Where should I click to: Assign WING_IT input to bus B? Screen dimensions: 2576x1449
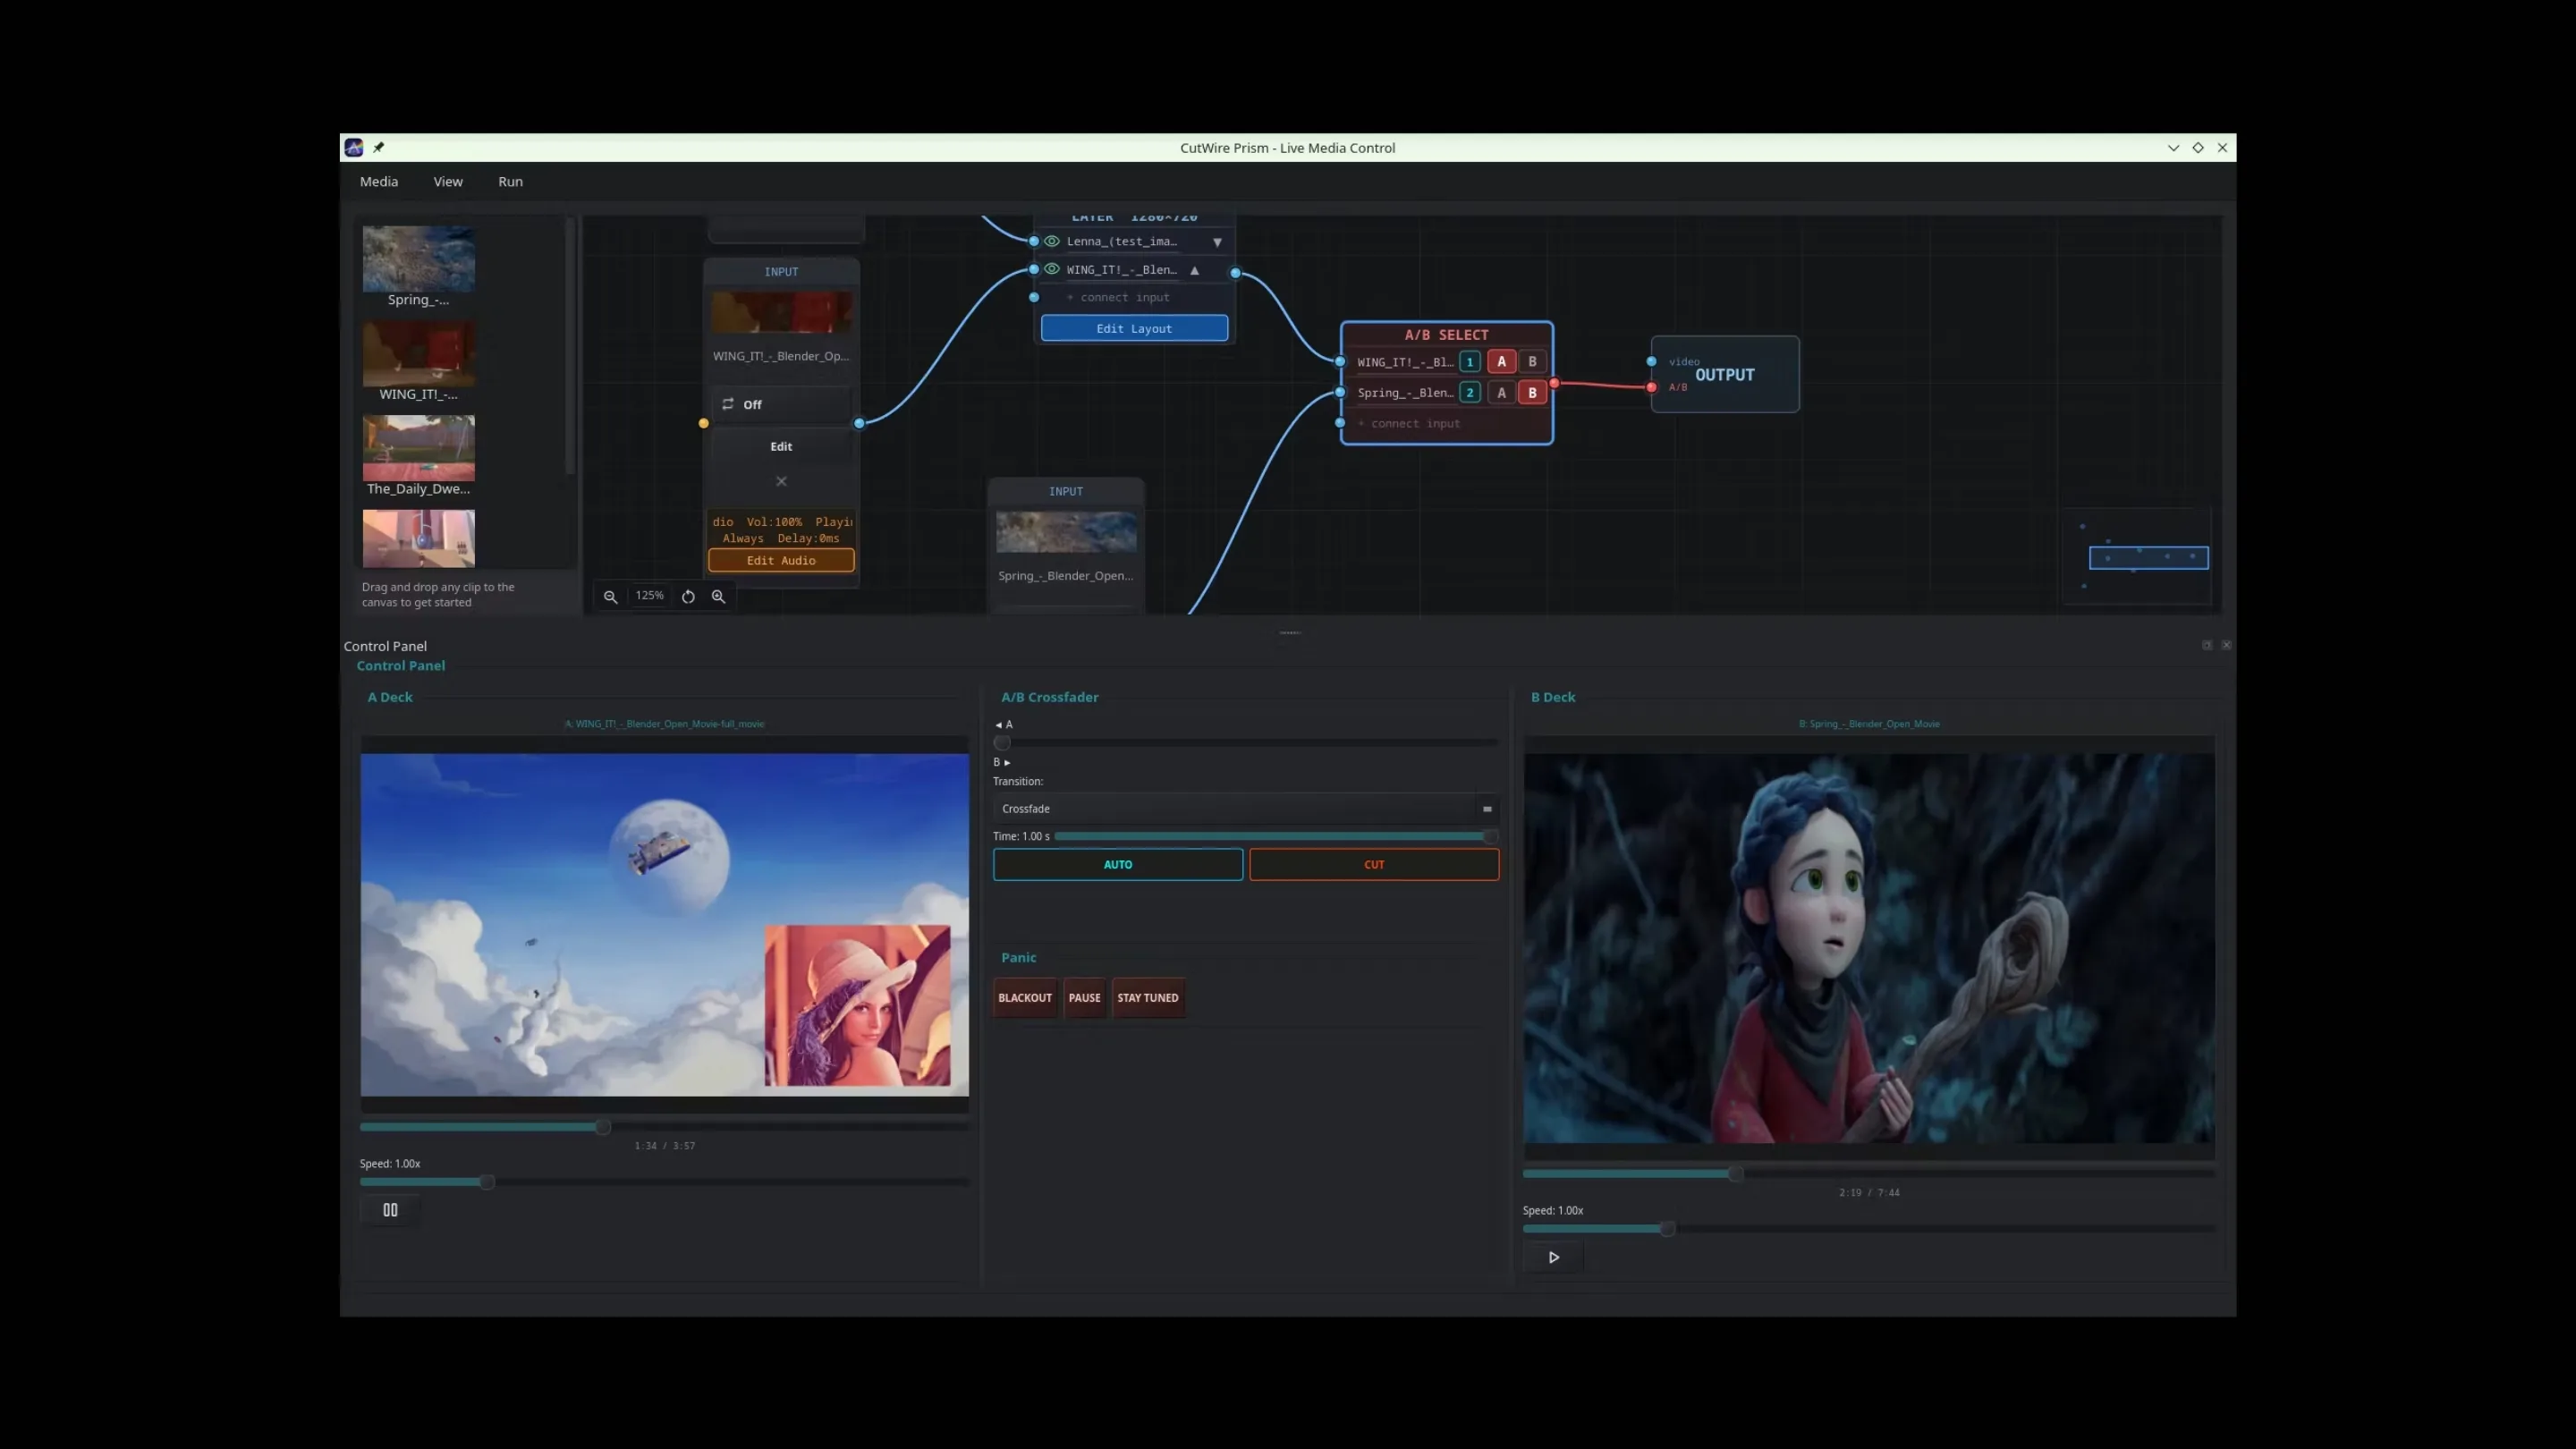pyautogui.click(x=1532, y=362)
